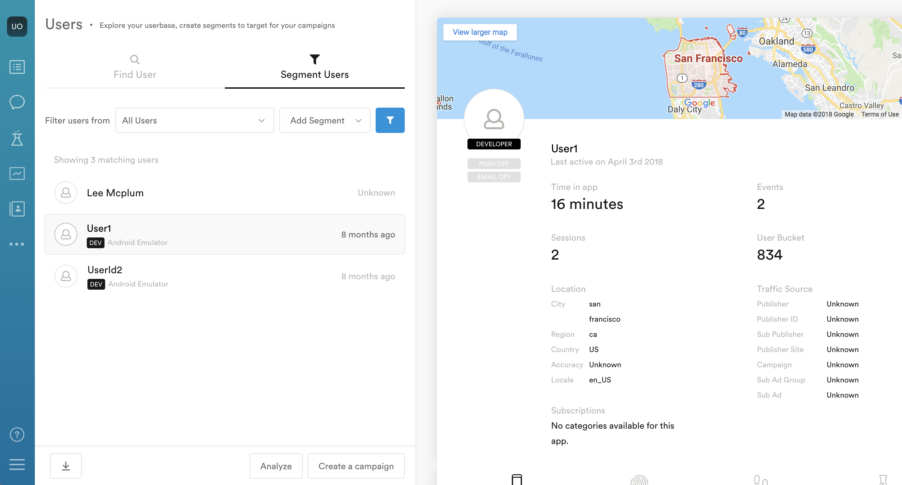Screen dimensions: 902x485
Task: Click the download export button
Action: point(66,466)
